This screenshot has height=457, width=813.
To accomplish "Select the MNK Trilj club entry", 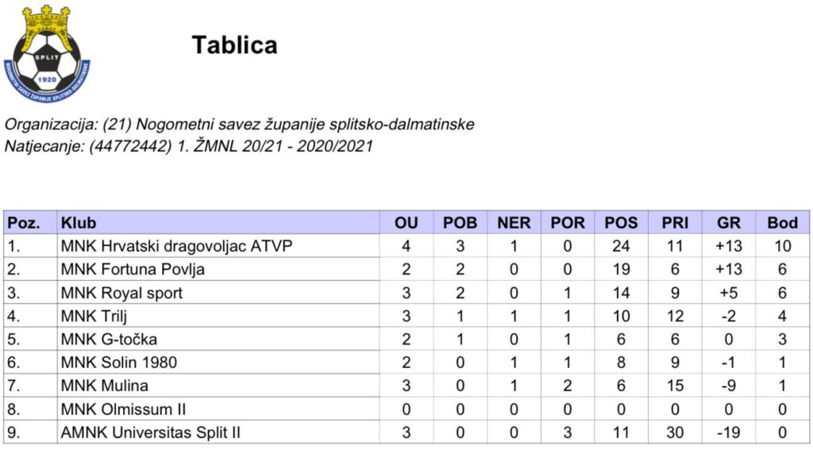I will point(94,316).
